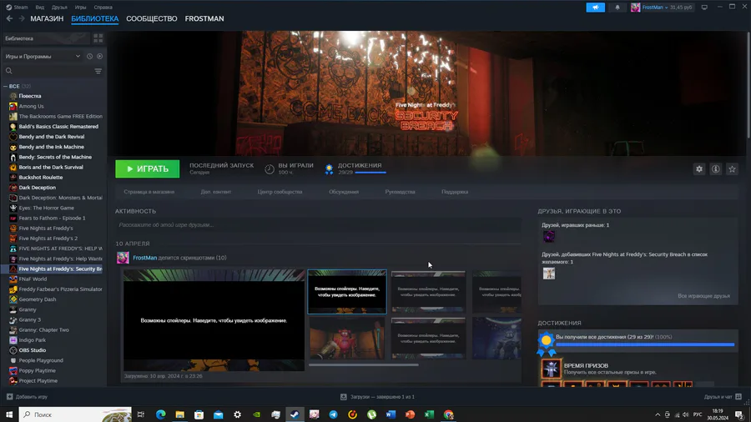Open Steam menu

tap(17, 8)
